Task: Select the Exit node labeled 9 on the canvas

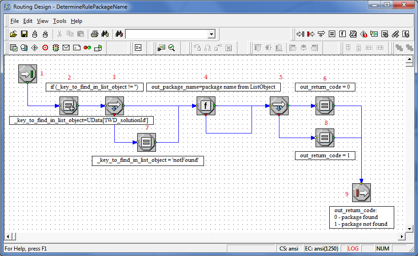Action: [361, 192]
